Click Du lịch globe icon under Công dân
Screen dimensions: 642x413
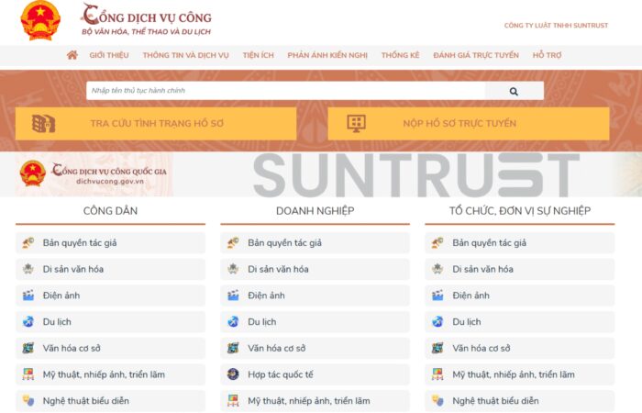click(x=28, y=321)
